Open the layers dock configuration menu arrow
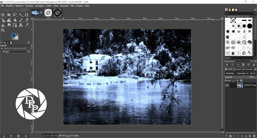Viewport: 257px width, 138px height. [x=255, y=69]
